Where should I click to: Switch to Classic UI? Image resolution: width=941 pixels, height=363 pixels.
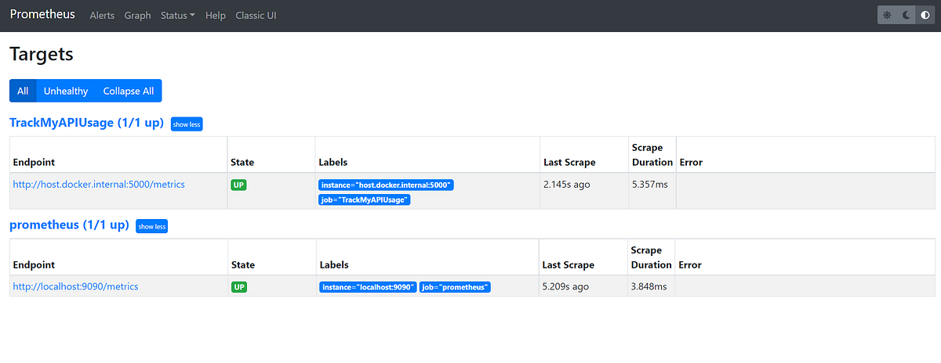(256, 16)
